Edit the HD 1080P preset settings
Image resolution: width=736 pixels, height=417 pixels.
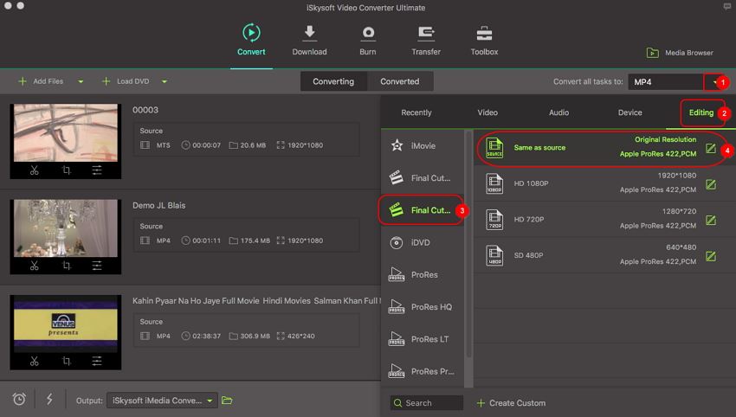[711, 184]
